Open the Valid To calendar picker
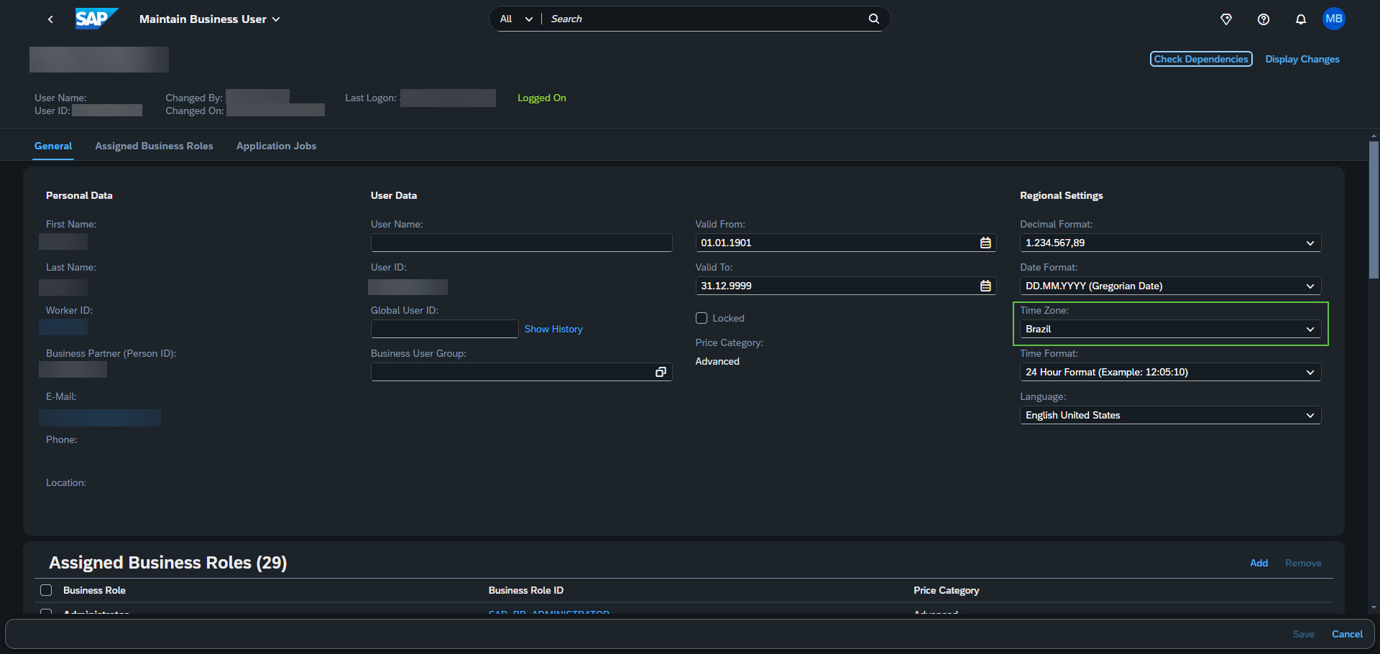The image size is (1380, 654). pos(985,286)
